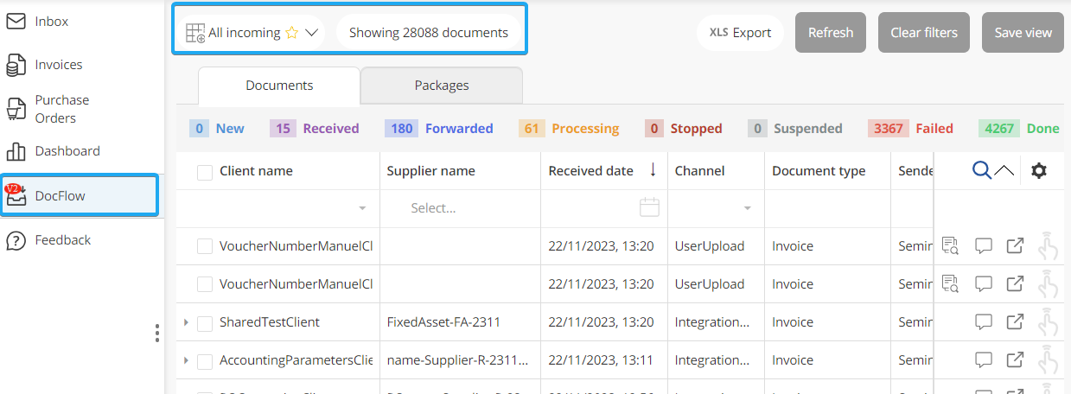The width and height of the screenshot is (1071, 394).
Task: Open the Dashboard chart icon
Action: (x=16, y=151)
